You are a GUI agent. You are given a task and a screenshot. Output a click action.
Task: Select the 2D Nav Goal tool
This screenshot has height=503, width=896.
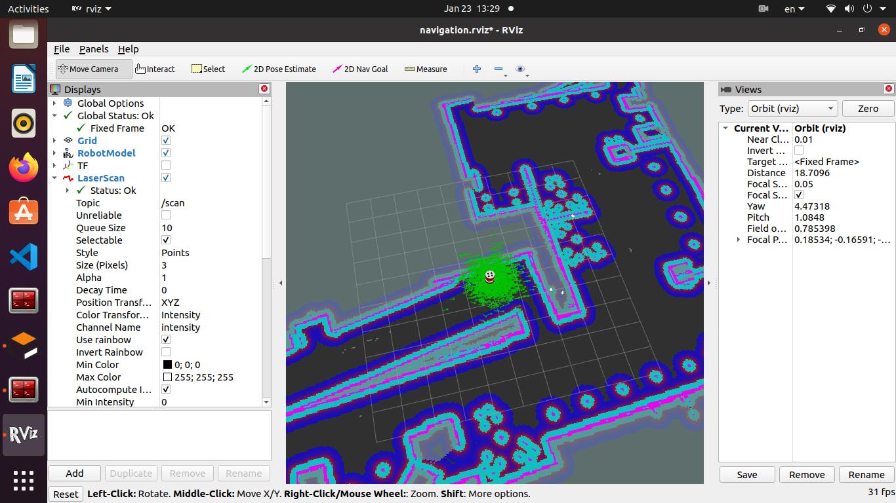[360, 69]
